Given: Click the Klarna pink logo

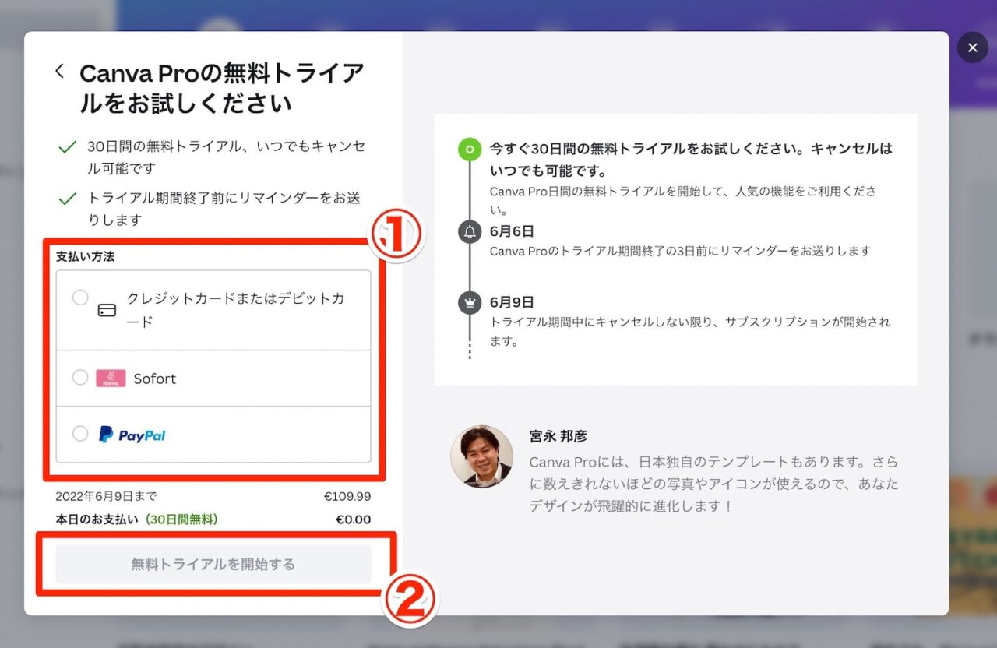Looking at the screenshot, I should [111, 379].
